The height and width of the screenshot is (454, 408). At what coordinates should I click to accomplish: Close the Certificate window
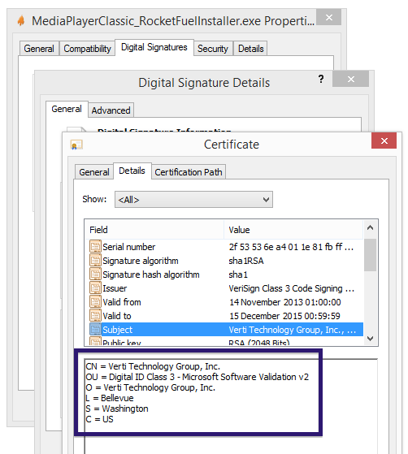[384, 141]
